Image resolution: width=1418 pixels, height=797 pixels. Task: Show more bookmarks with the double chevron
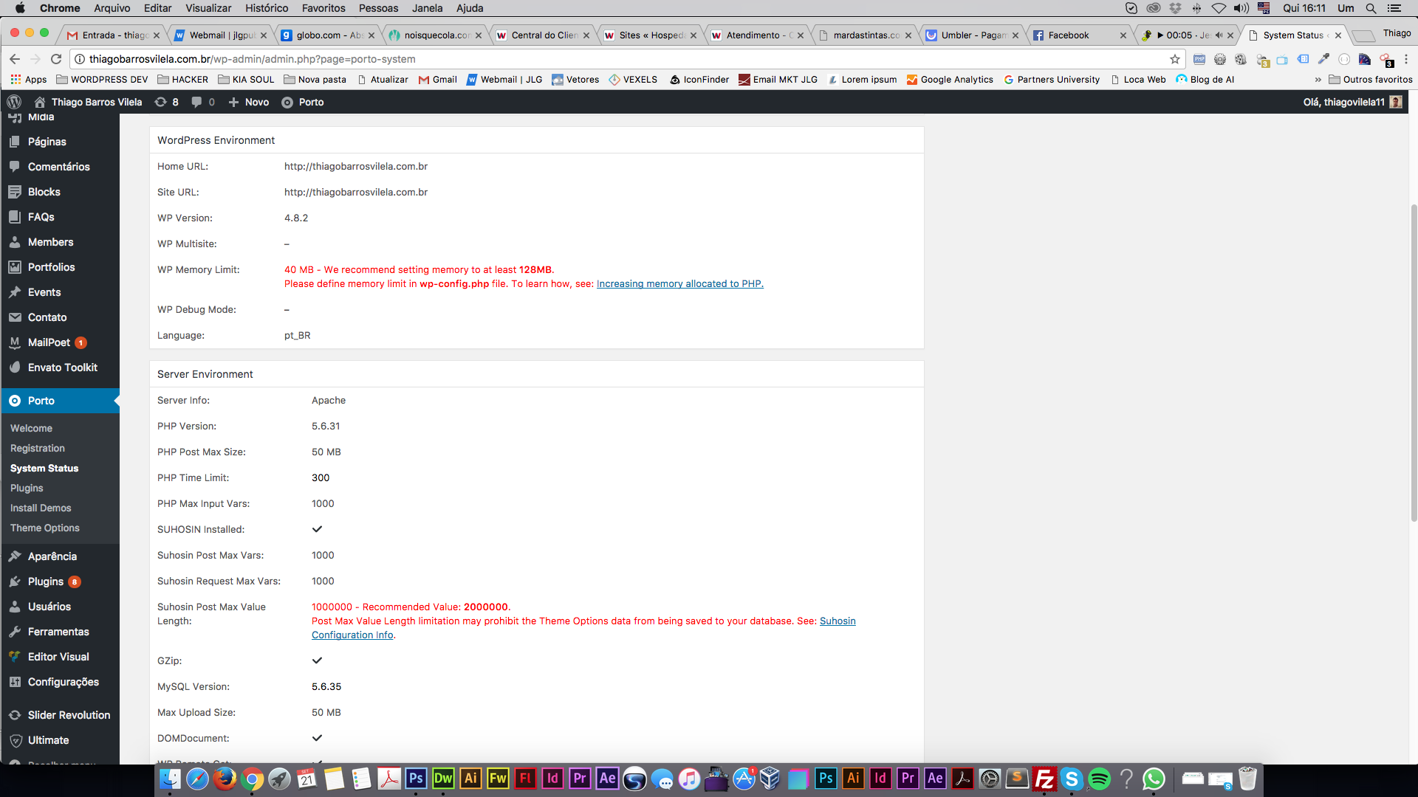[1318, 80]
